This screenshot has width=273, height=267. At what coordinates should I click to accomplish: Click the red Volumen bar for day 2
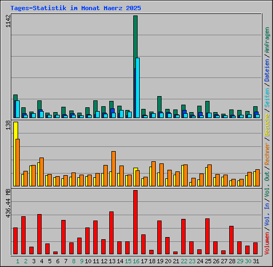pos(23,235)
